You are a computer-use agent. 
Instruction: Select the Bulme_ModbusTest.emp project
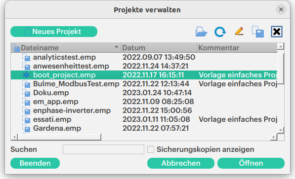[x=144, y=84]
